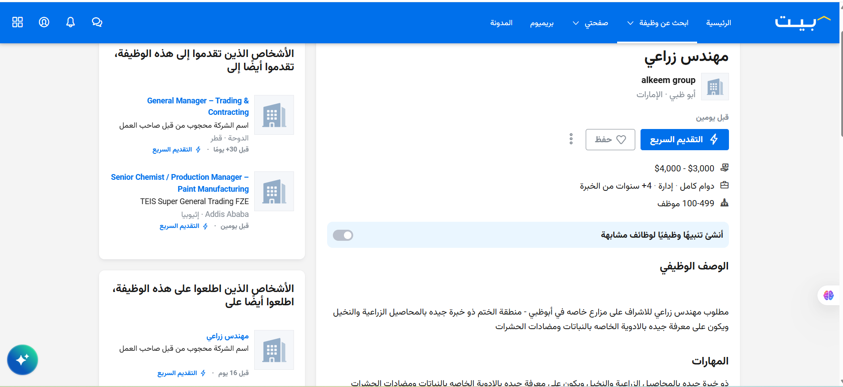Open the chat messages icon
Viewport: 843px width, 387px height.
coord(97,22)
